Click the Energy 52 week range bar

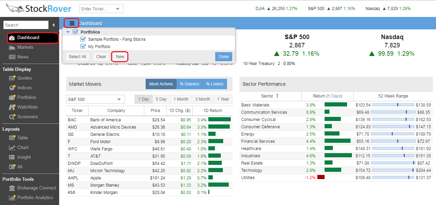[x=393, y=134]
